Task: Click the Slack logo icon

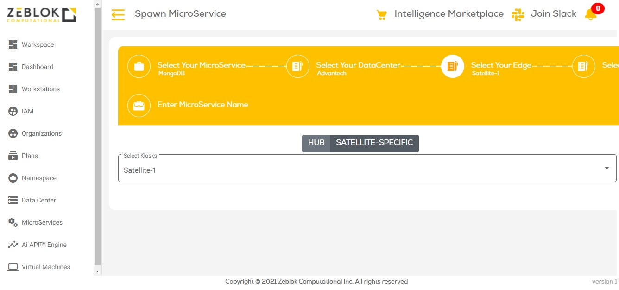Action: click(518, 14)
